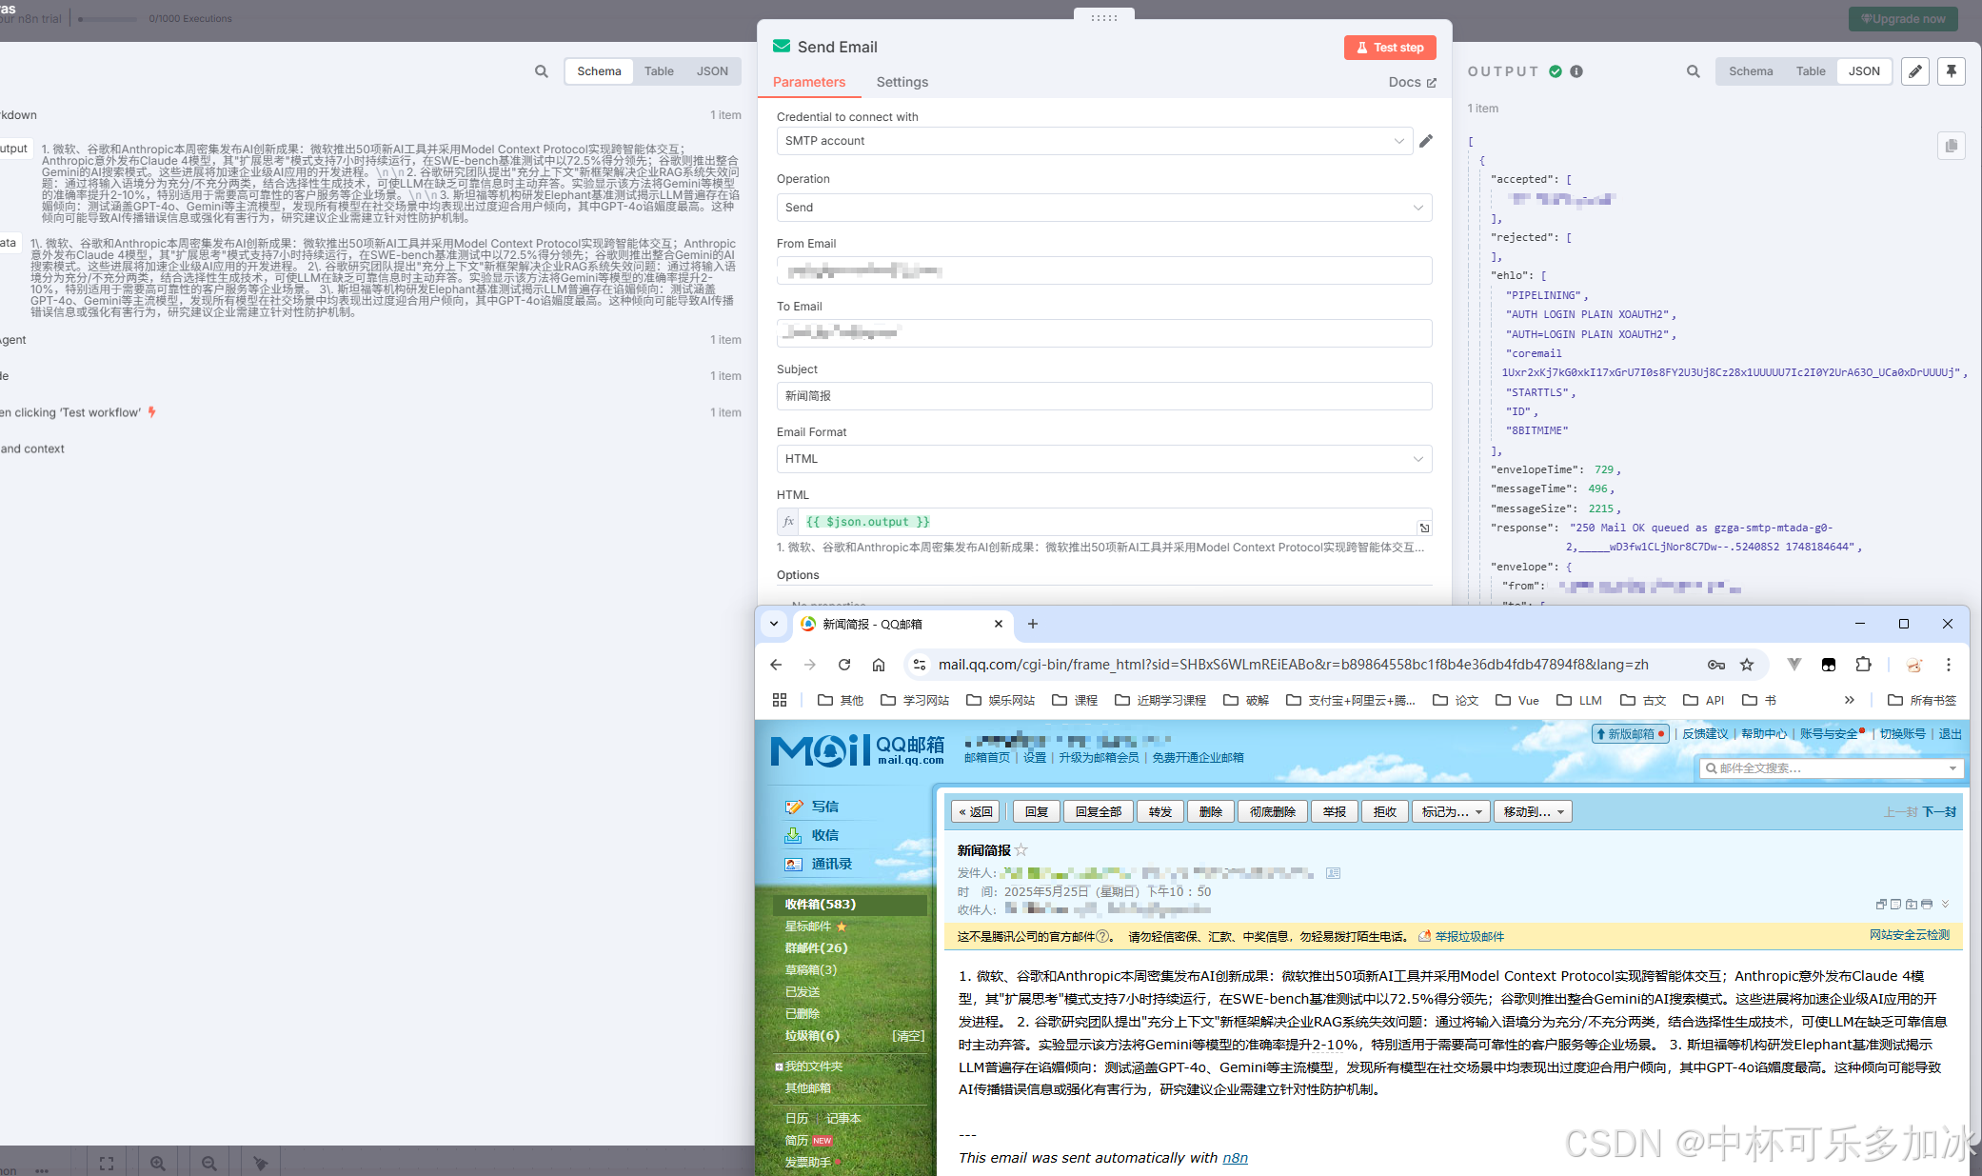This screenshot has height=1176, width=1982.
Task: Open the Settings tab of Send Email
Action: [x=902, y=82]
